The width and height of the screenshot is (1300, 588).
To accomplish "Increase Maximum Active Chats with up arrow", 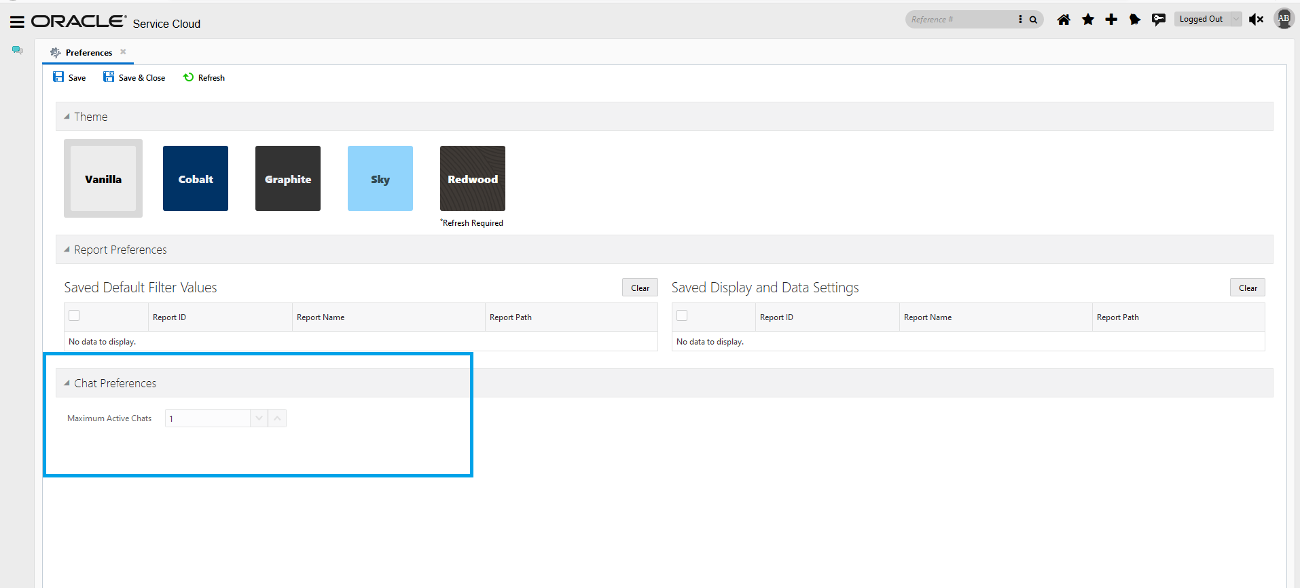I will tap(277, 418).
